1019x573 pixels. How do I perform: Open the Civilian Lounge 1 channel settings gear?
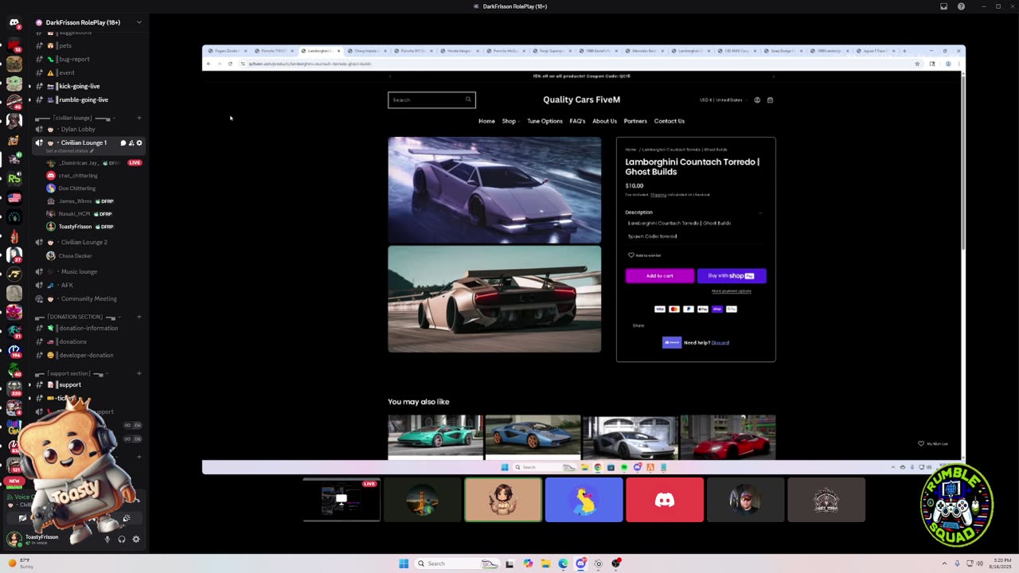click(x=139, y=143)
